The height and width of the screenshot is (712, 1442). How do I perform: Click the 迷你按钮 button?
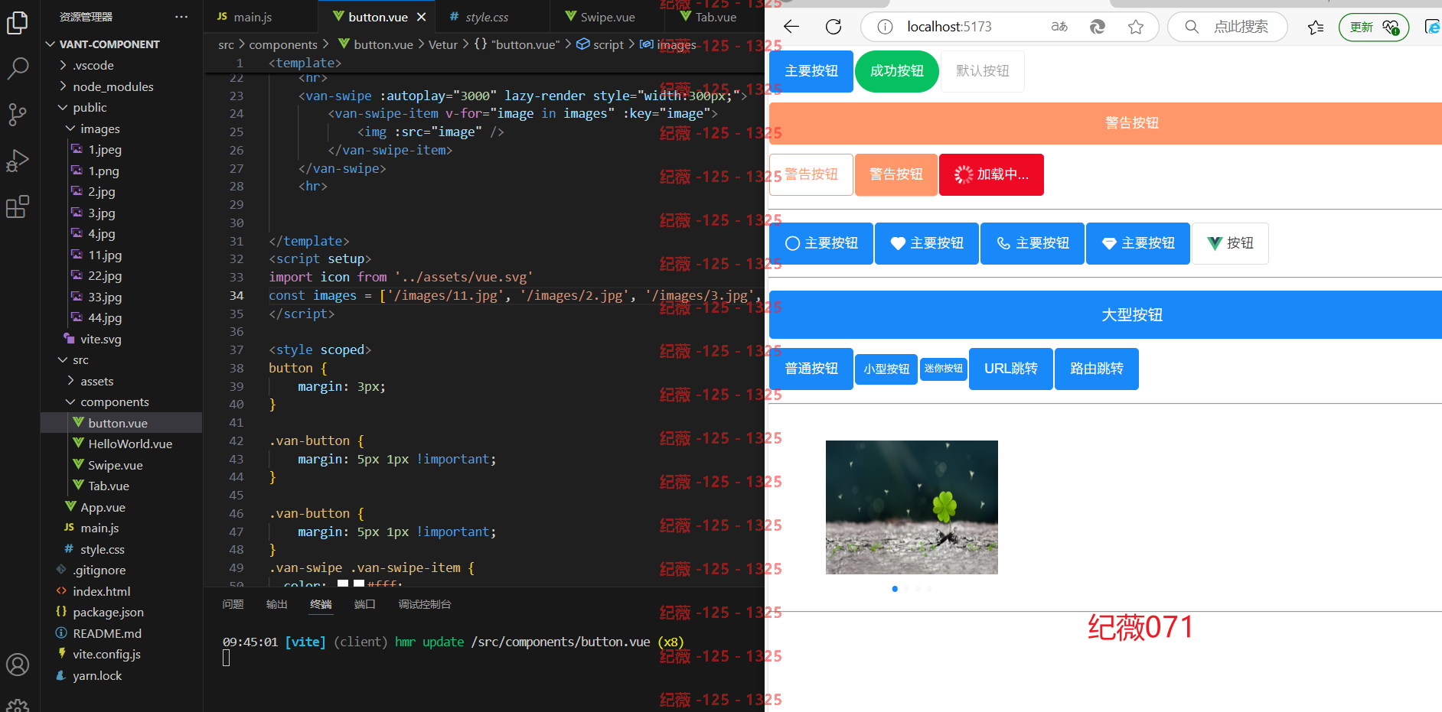coord(944,369)
